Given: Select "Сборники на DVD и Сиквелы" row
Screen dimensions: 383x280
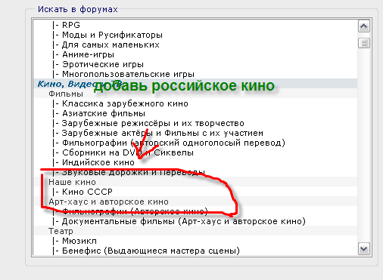Looking at the screenshot, I should (195, 152).
